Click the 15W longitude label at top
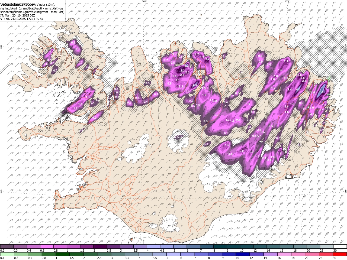The image size is (347, 260). [287, 1]
